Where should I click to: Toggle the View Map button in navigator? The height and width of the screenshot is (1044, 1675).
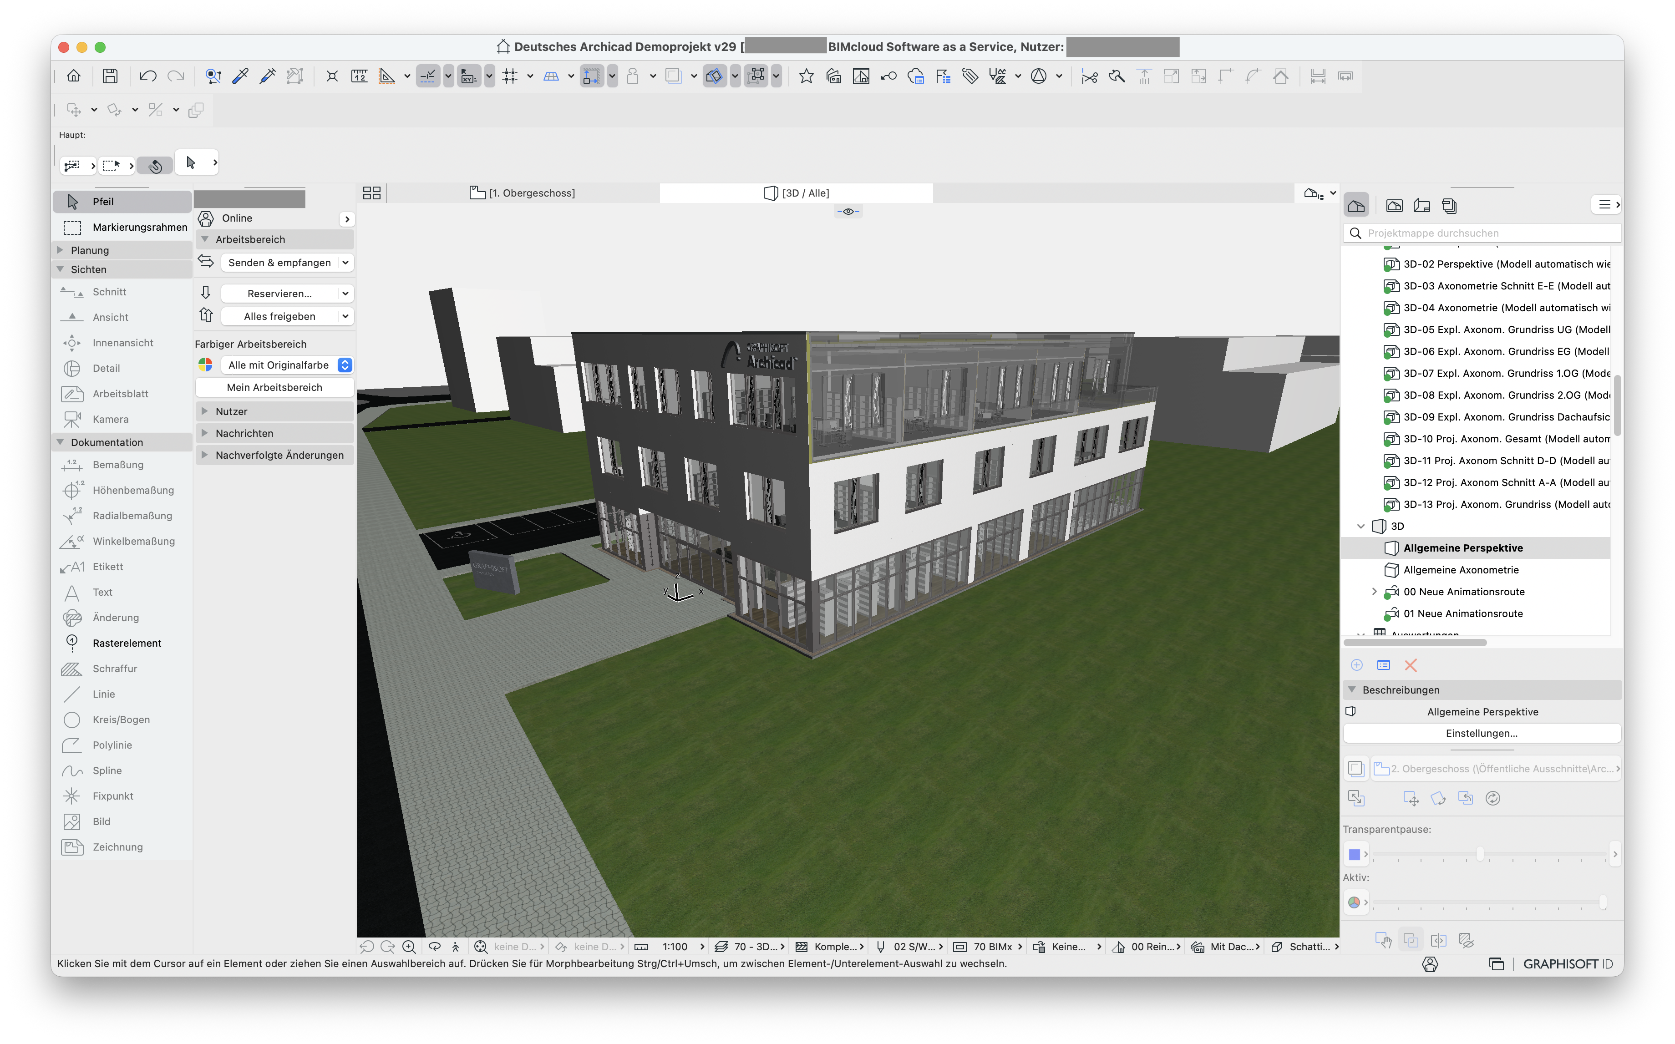(1394, 206)
